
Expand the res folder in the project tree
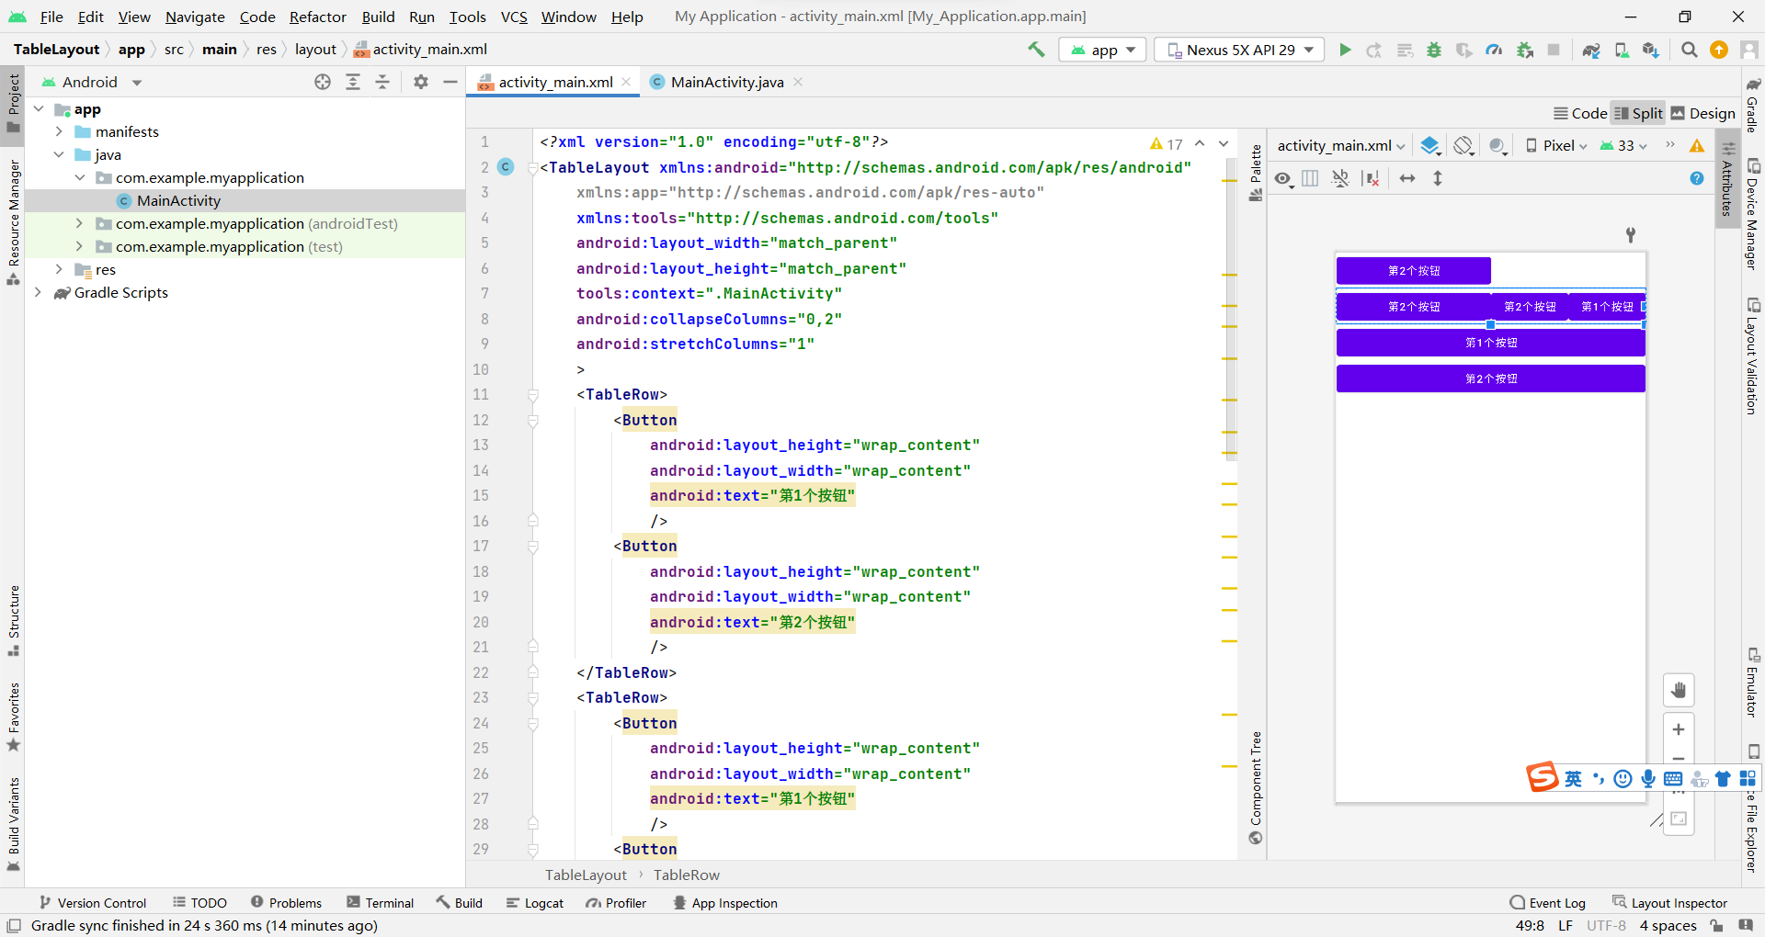(x=59, y=269)
